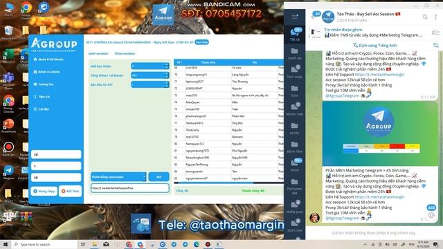This screenshot has height=249, width=443.
Task: Open translation settings icon beside the translate bar
Action: (435, 45)
